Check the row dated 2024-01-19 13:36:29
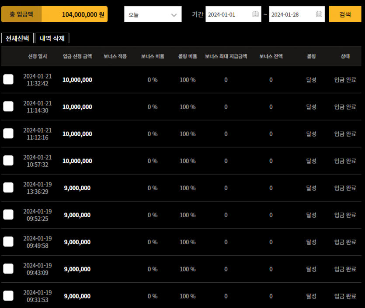The height and width of the screenshot is (308, 365). [8, 188]
